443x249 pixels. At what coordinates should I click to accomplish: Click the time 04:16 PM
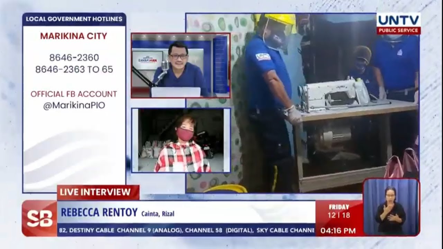click(338, 231)
